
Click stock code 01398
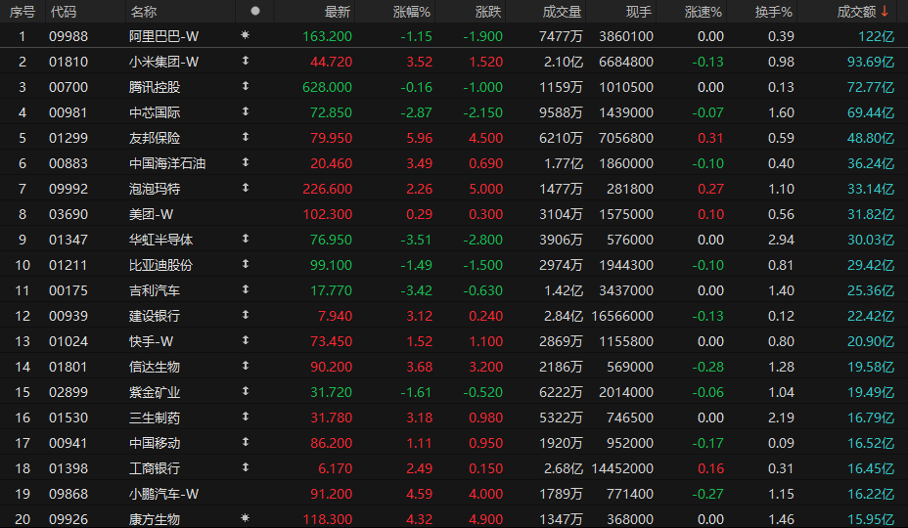68,468
